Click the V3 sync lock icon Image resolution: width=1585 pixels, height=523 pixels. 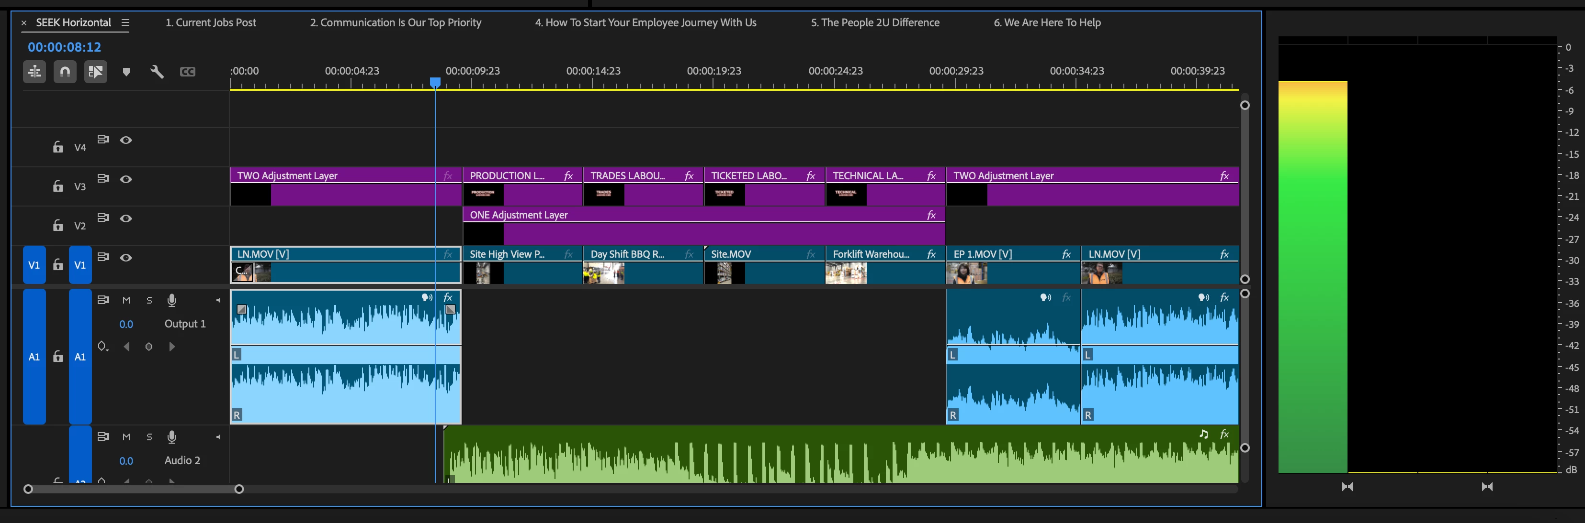point(103,179)
